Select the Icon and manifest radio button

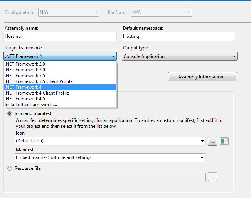pyautogui.click(x=10, y=113)
